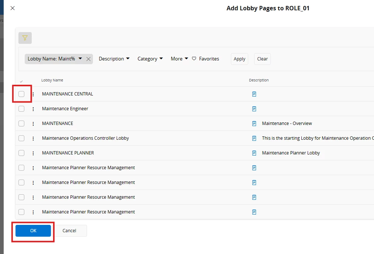Select the Maintenance Engineer row checkbox
Screen dimensions: 374x254
(x=21, y=109)
